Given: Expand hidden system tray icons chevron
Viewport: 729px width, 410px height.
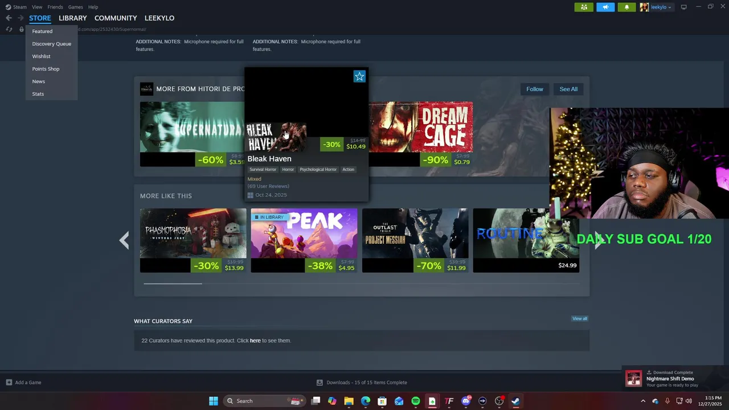Looking at the screenshot, I should tap(643, 401).
